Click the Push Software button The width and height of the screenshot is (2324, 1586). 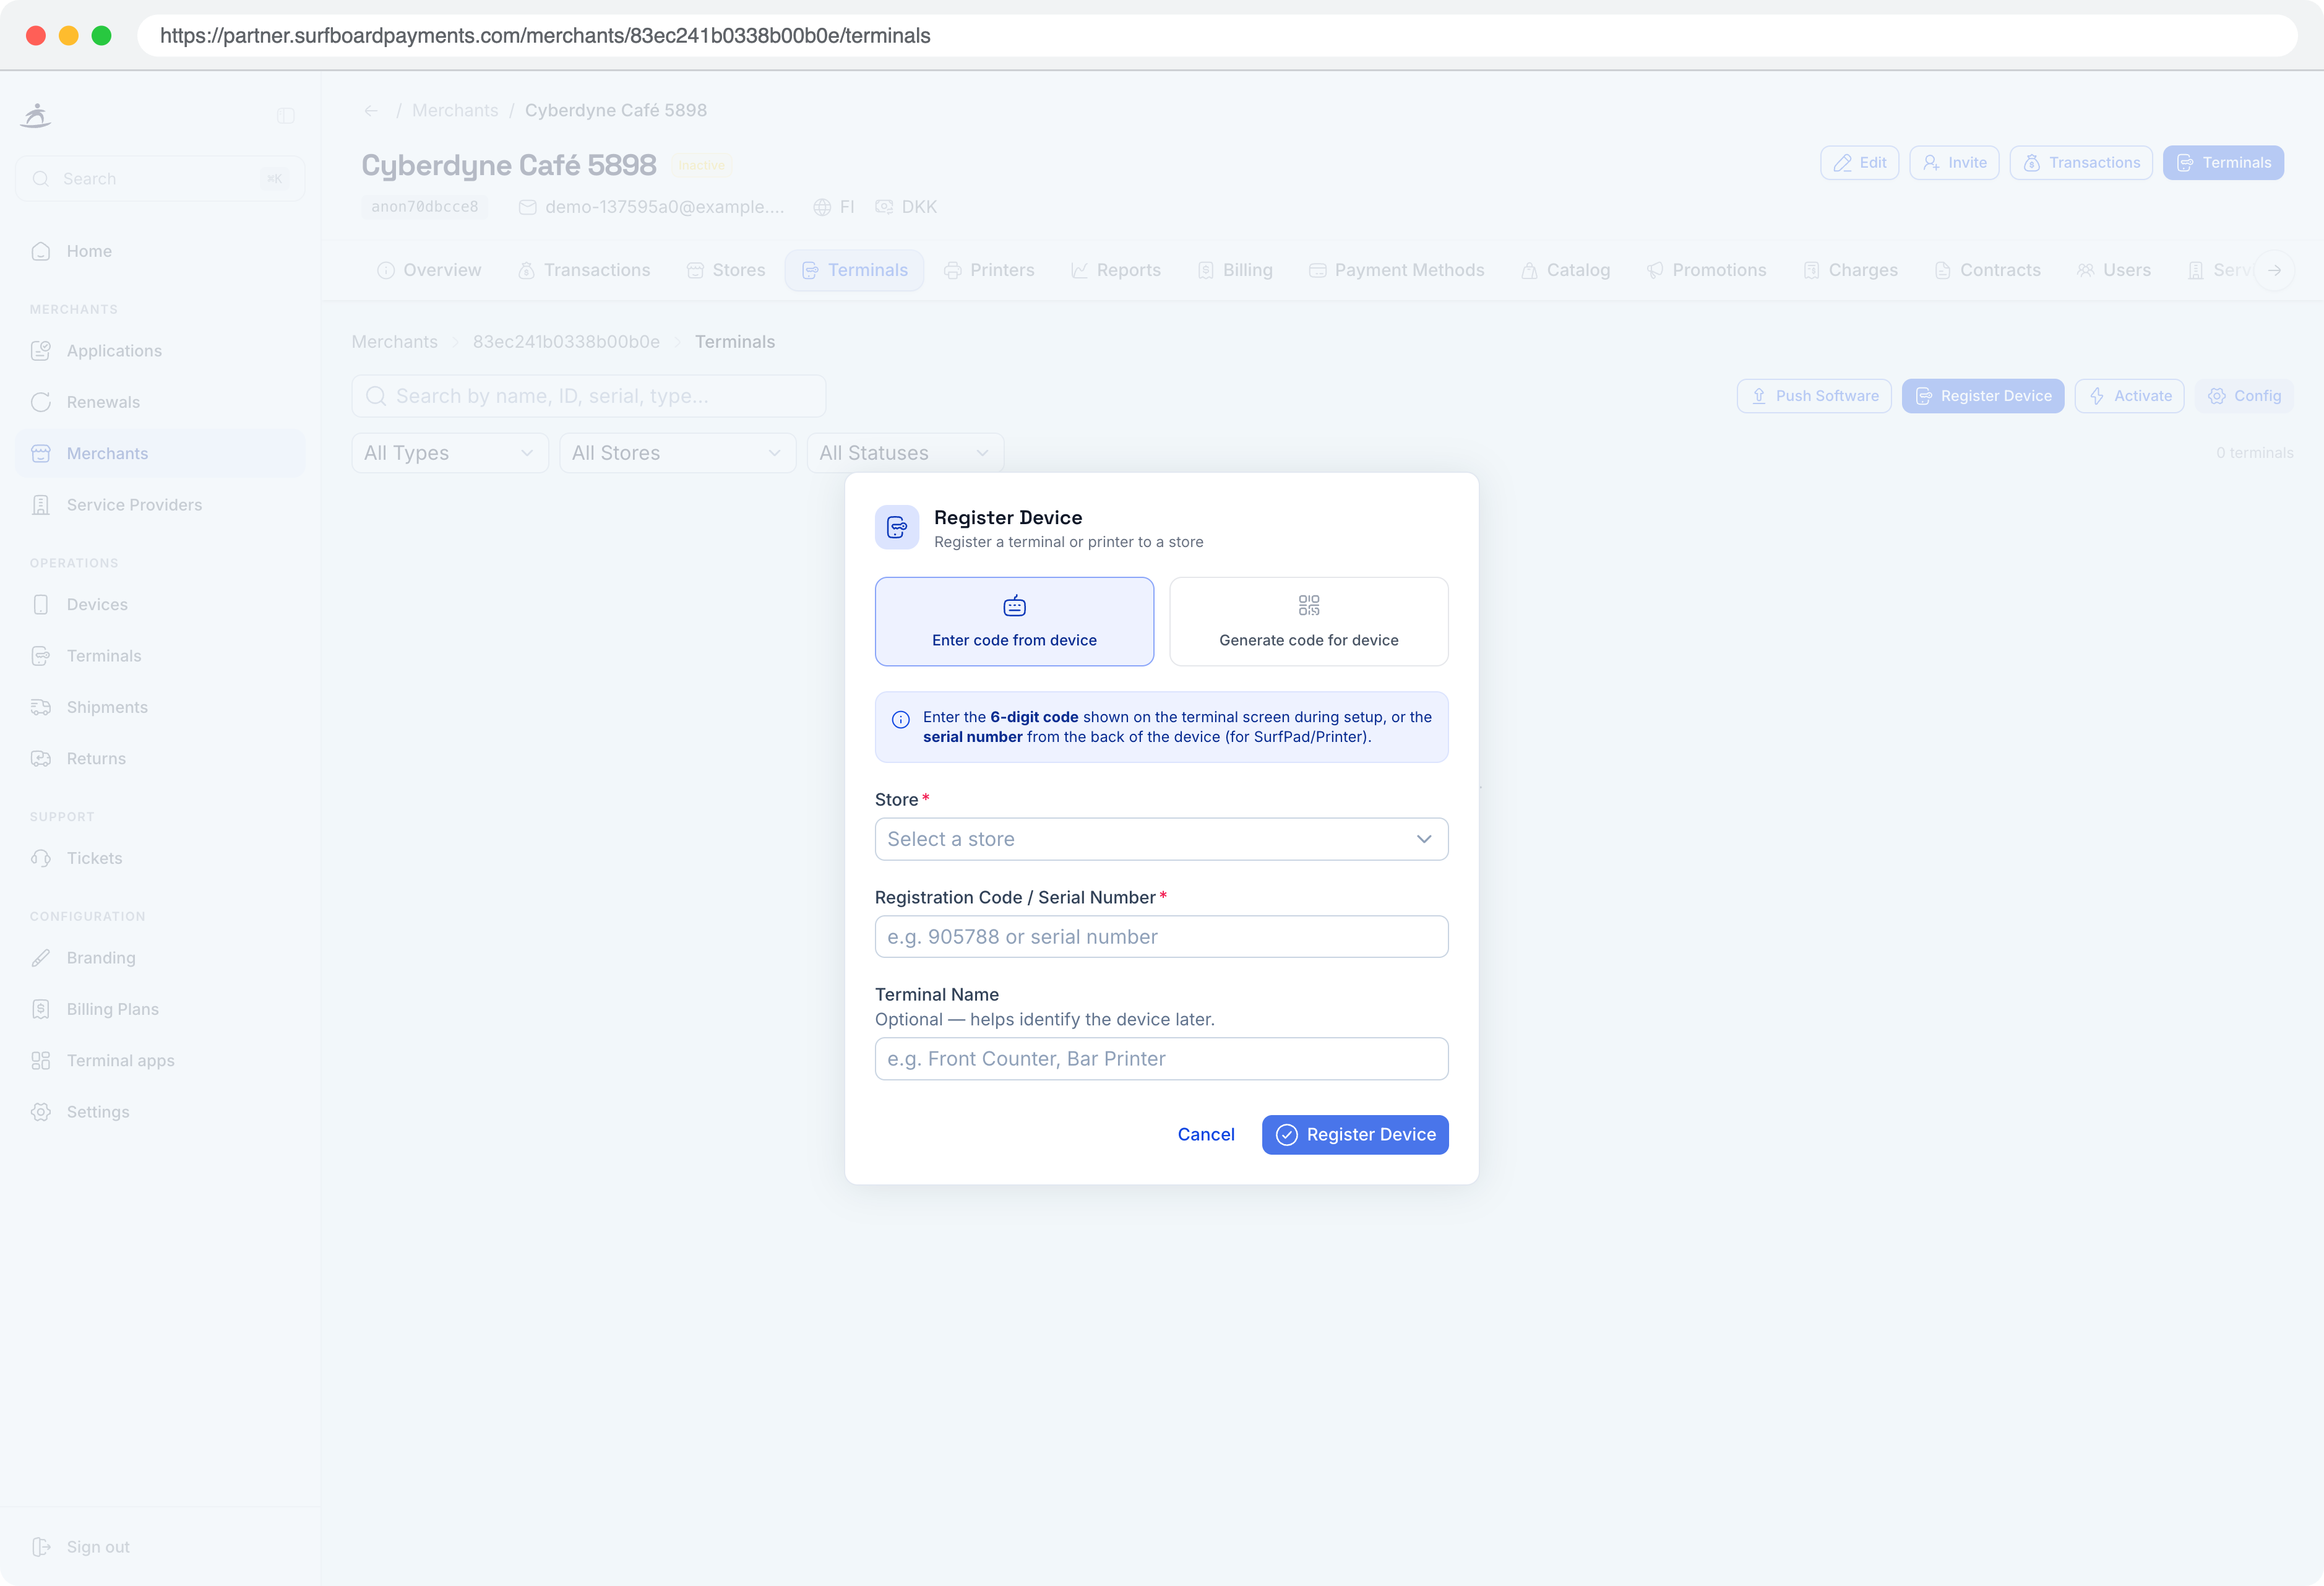coord(1814,396)
